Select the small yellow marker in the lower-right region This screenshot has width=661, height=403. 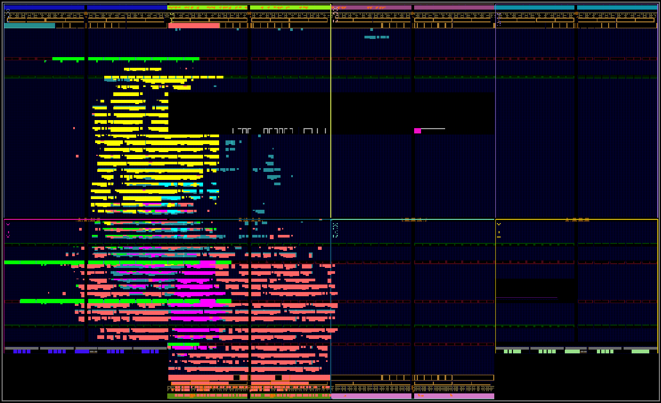click(499, 231)
